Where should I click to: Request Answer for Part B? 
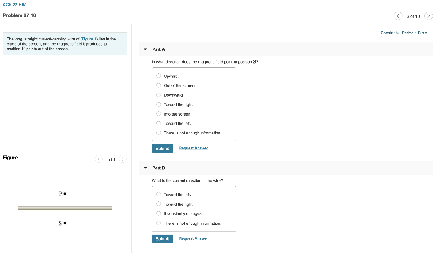click(x=193, y=238)
